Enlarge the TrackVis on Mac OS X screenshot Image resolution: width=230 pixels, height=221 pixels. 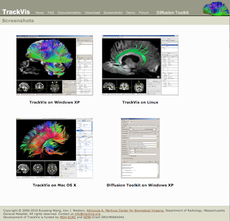pos(55,148)
